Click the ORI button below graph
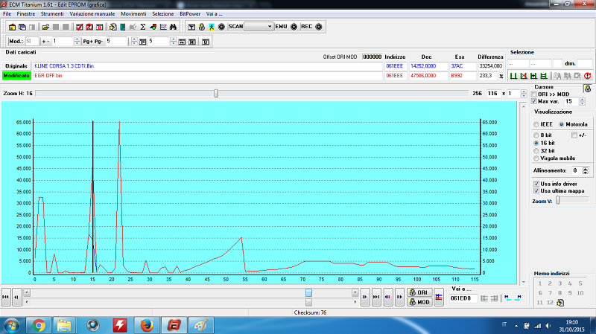596x334 pixels. point(418,292)
